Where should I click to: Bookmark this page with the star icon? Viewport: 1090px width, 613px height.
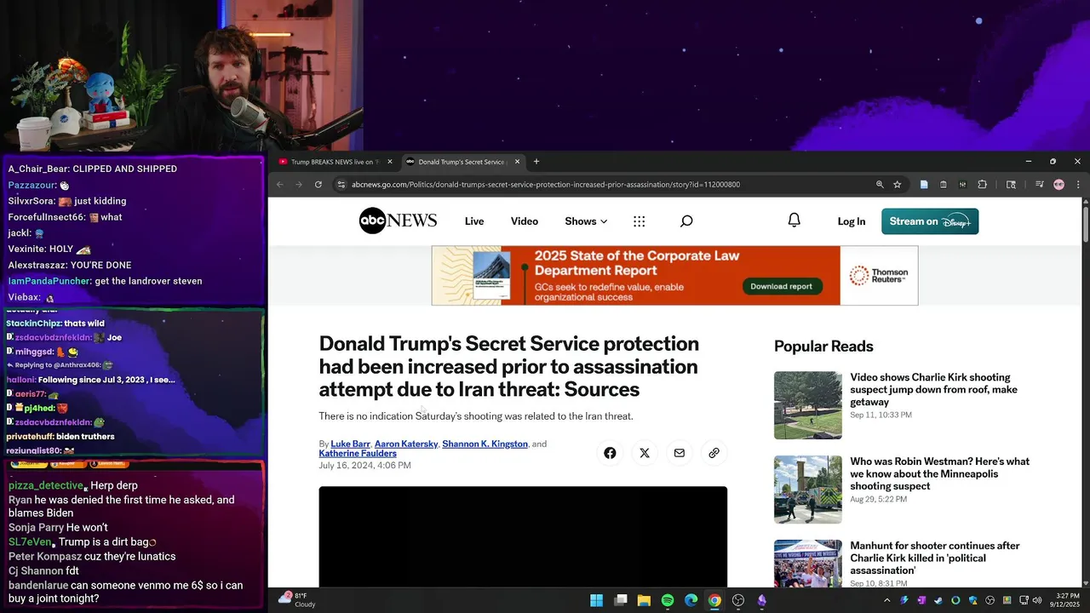[897, 185]
